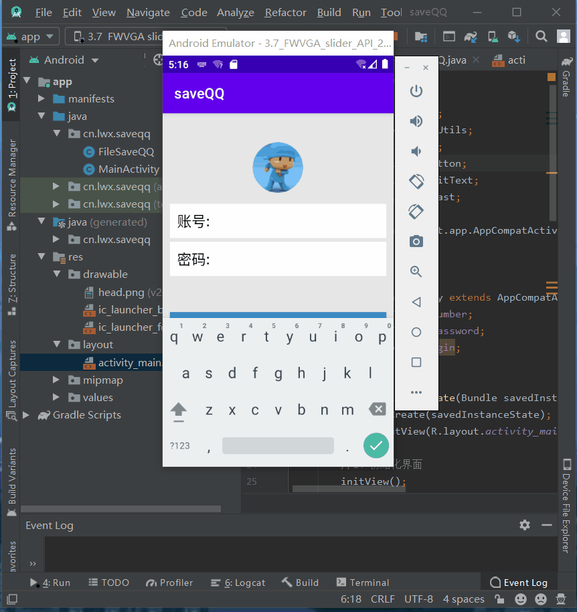Click the happy face feedback icon
The image size is (577, 612).
point(520,599)
